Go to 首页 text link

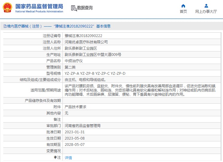(183, 12)
